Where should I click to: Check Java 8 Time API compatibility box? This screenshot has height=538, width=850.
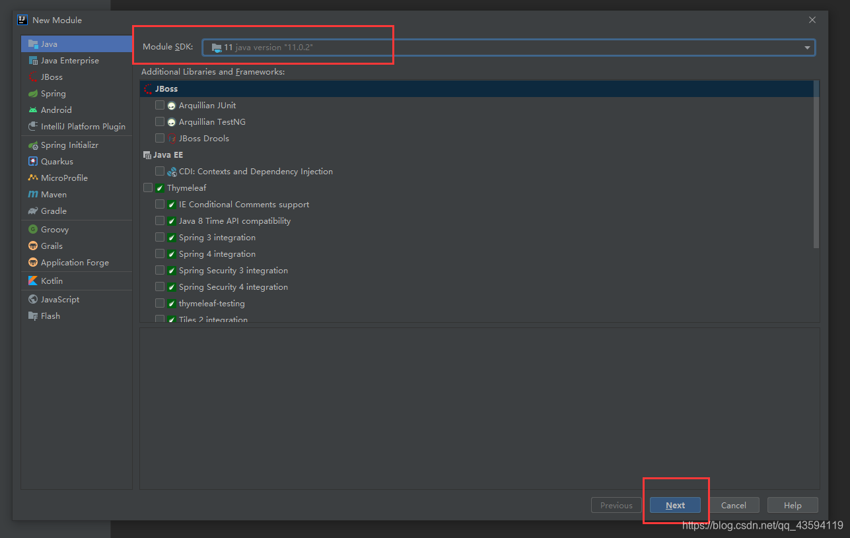(x=160, y=221)
